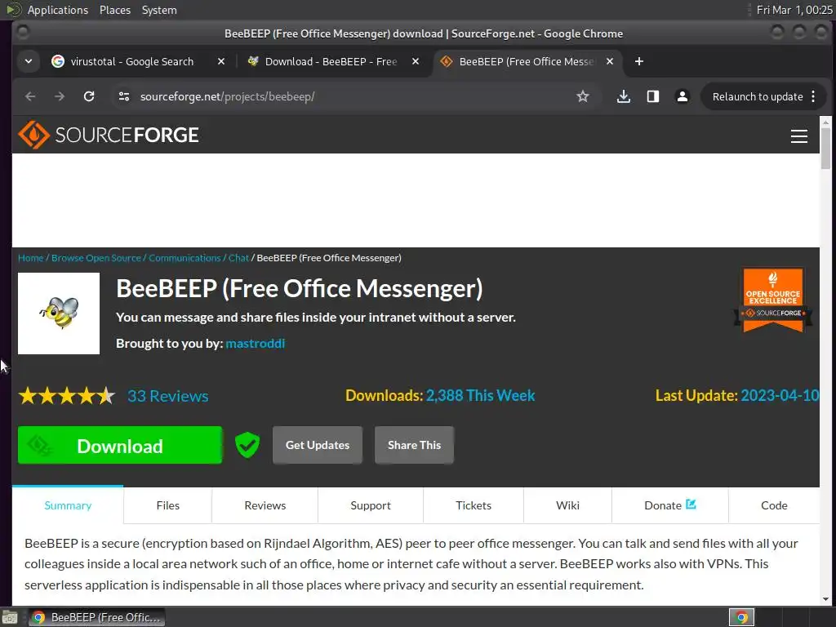Viewport: 836px width, 627px height.
Task: Toggle Chrome side panel icon
Action: tap(652, 96)
